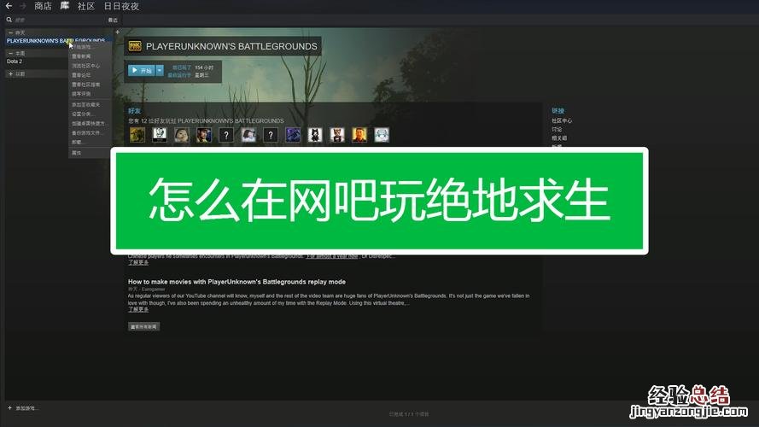Click the yellow PUBG game logo icon
The height and width of the screenshot is (427, 759).
pyautogui.click(x=135, y=46)
